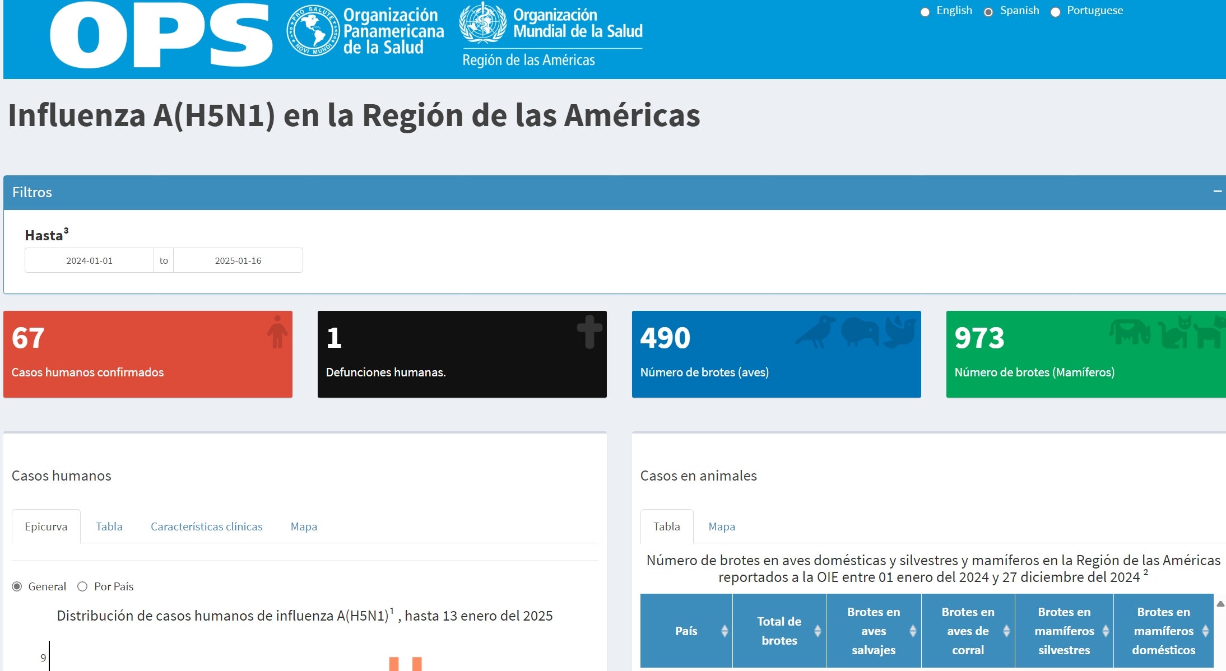
Task: Sort by Brotes en aves de corral
Action: tap(968, 631)
